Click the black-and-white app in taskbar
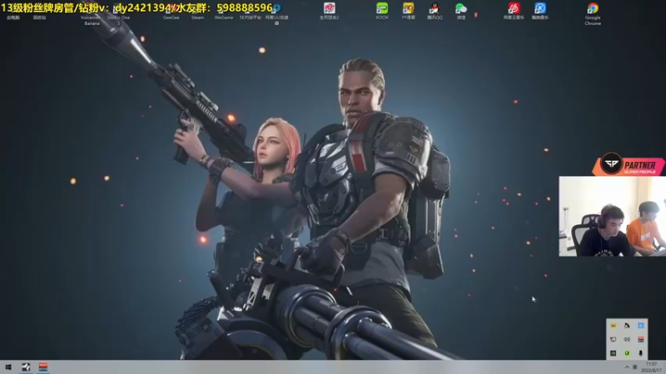The image size is (666, 374). coord(26,367)
